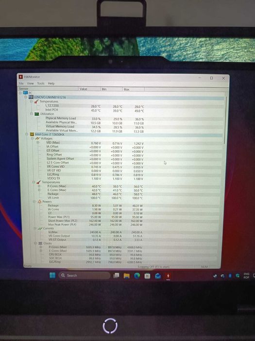Launch Microsoft Edge from the taskbar
Screen dimensions: 255x341
(137, 276)
